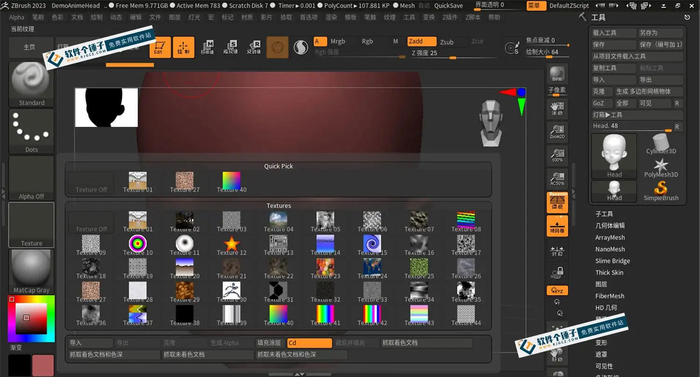Toggle the Zadd button

click(422, 41)
